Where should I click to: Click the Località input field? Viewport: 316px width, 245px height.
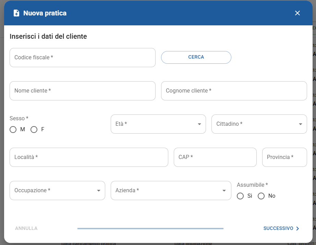[x=89, y=157]
